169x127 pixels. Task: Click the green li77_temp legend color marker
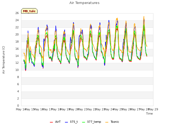pyautogui.click(x=84, y=122)
